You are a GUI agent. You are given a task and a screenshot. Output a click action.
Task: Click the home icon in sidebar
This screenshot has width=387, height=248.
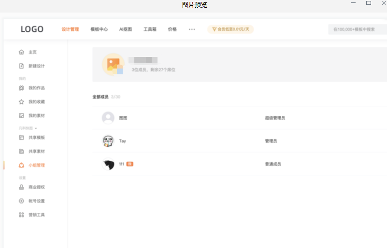(21, 52)
